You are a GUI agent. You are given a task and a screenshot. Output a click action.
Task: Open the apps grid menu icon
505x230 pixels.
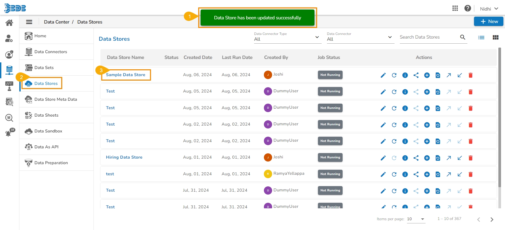coord(455,8)
